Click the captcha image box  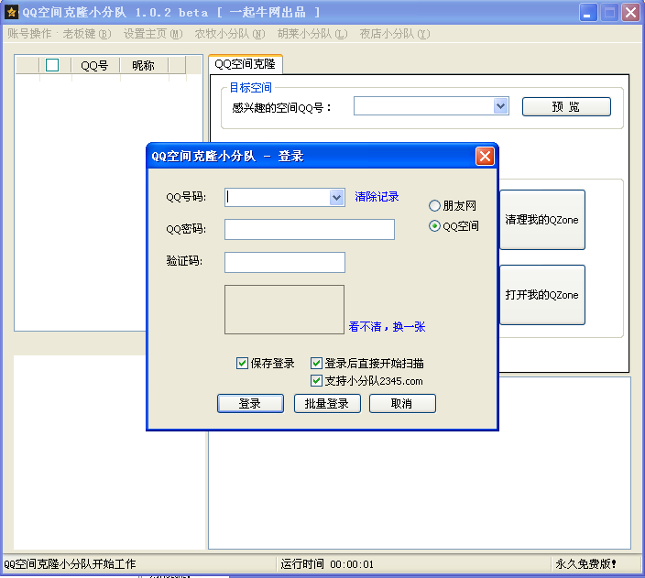click(284, 310)
